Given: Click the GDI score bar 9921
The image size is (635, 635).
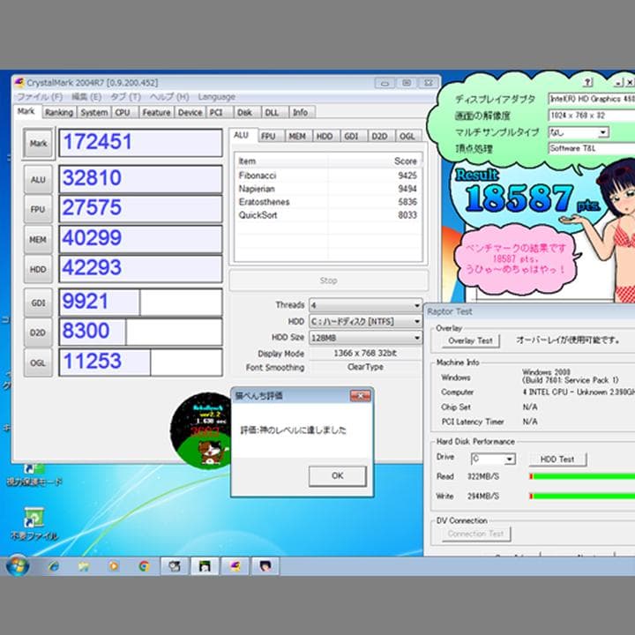Looking at the screenshot, I should (x=140, y=303).
